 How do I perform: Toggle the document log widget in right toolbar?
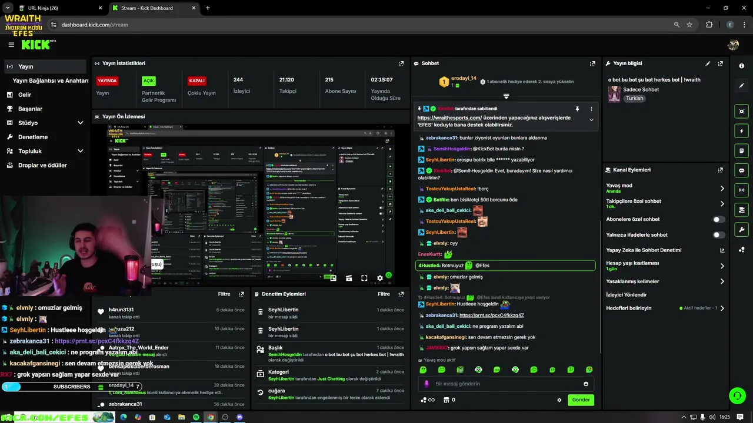(x=742, y=151)
